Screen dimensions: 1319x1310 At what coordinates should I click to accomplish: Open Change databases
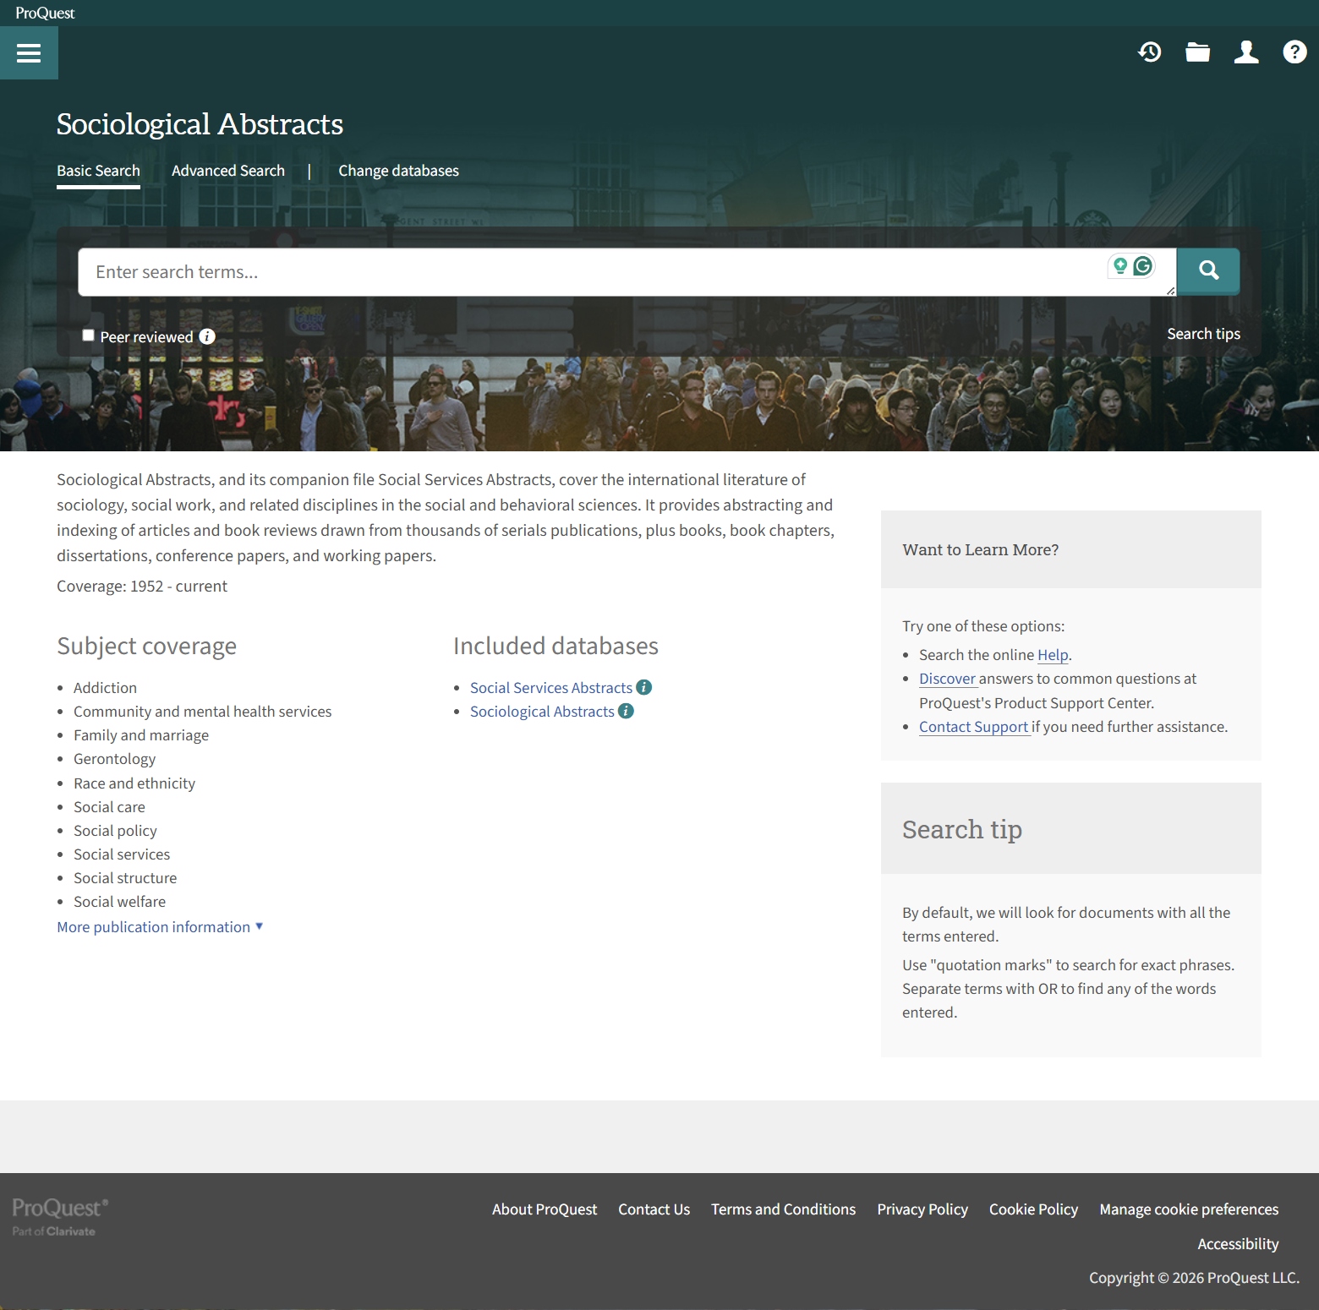pyautogui.click(x=398, y=171)
